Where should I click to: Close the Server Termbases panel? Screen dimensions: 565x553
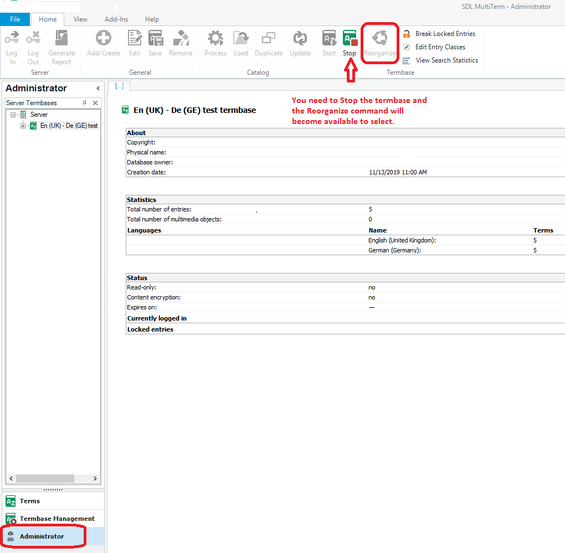pyautogui.click(x=95, y=103)
